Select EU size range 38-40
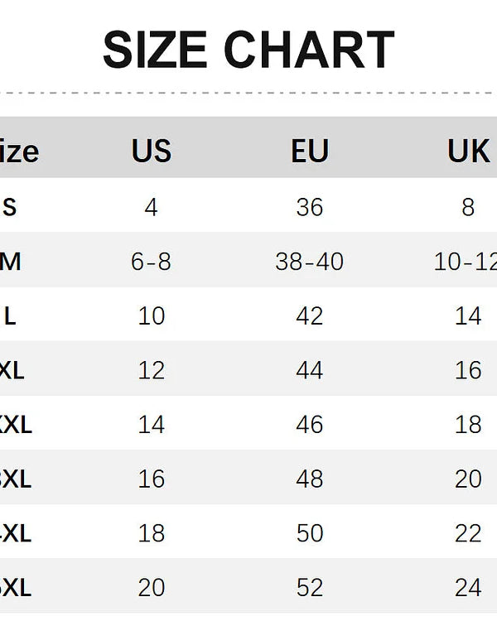497x621 pixels. tap(310, 262)
